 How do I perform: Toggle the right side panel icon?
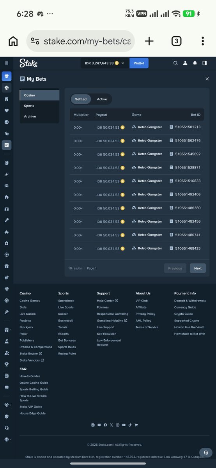coord(205,63)
